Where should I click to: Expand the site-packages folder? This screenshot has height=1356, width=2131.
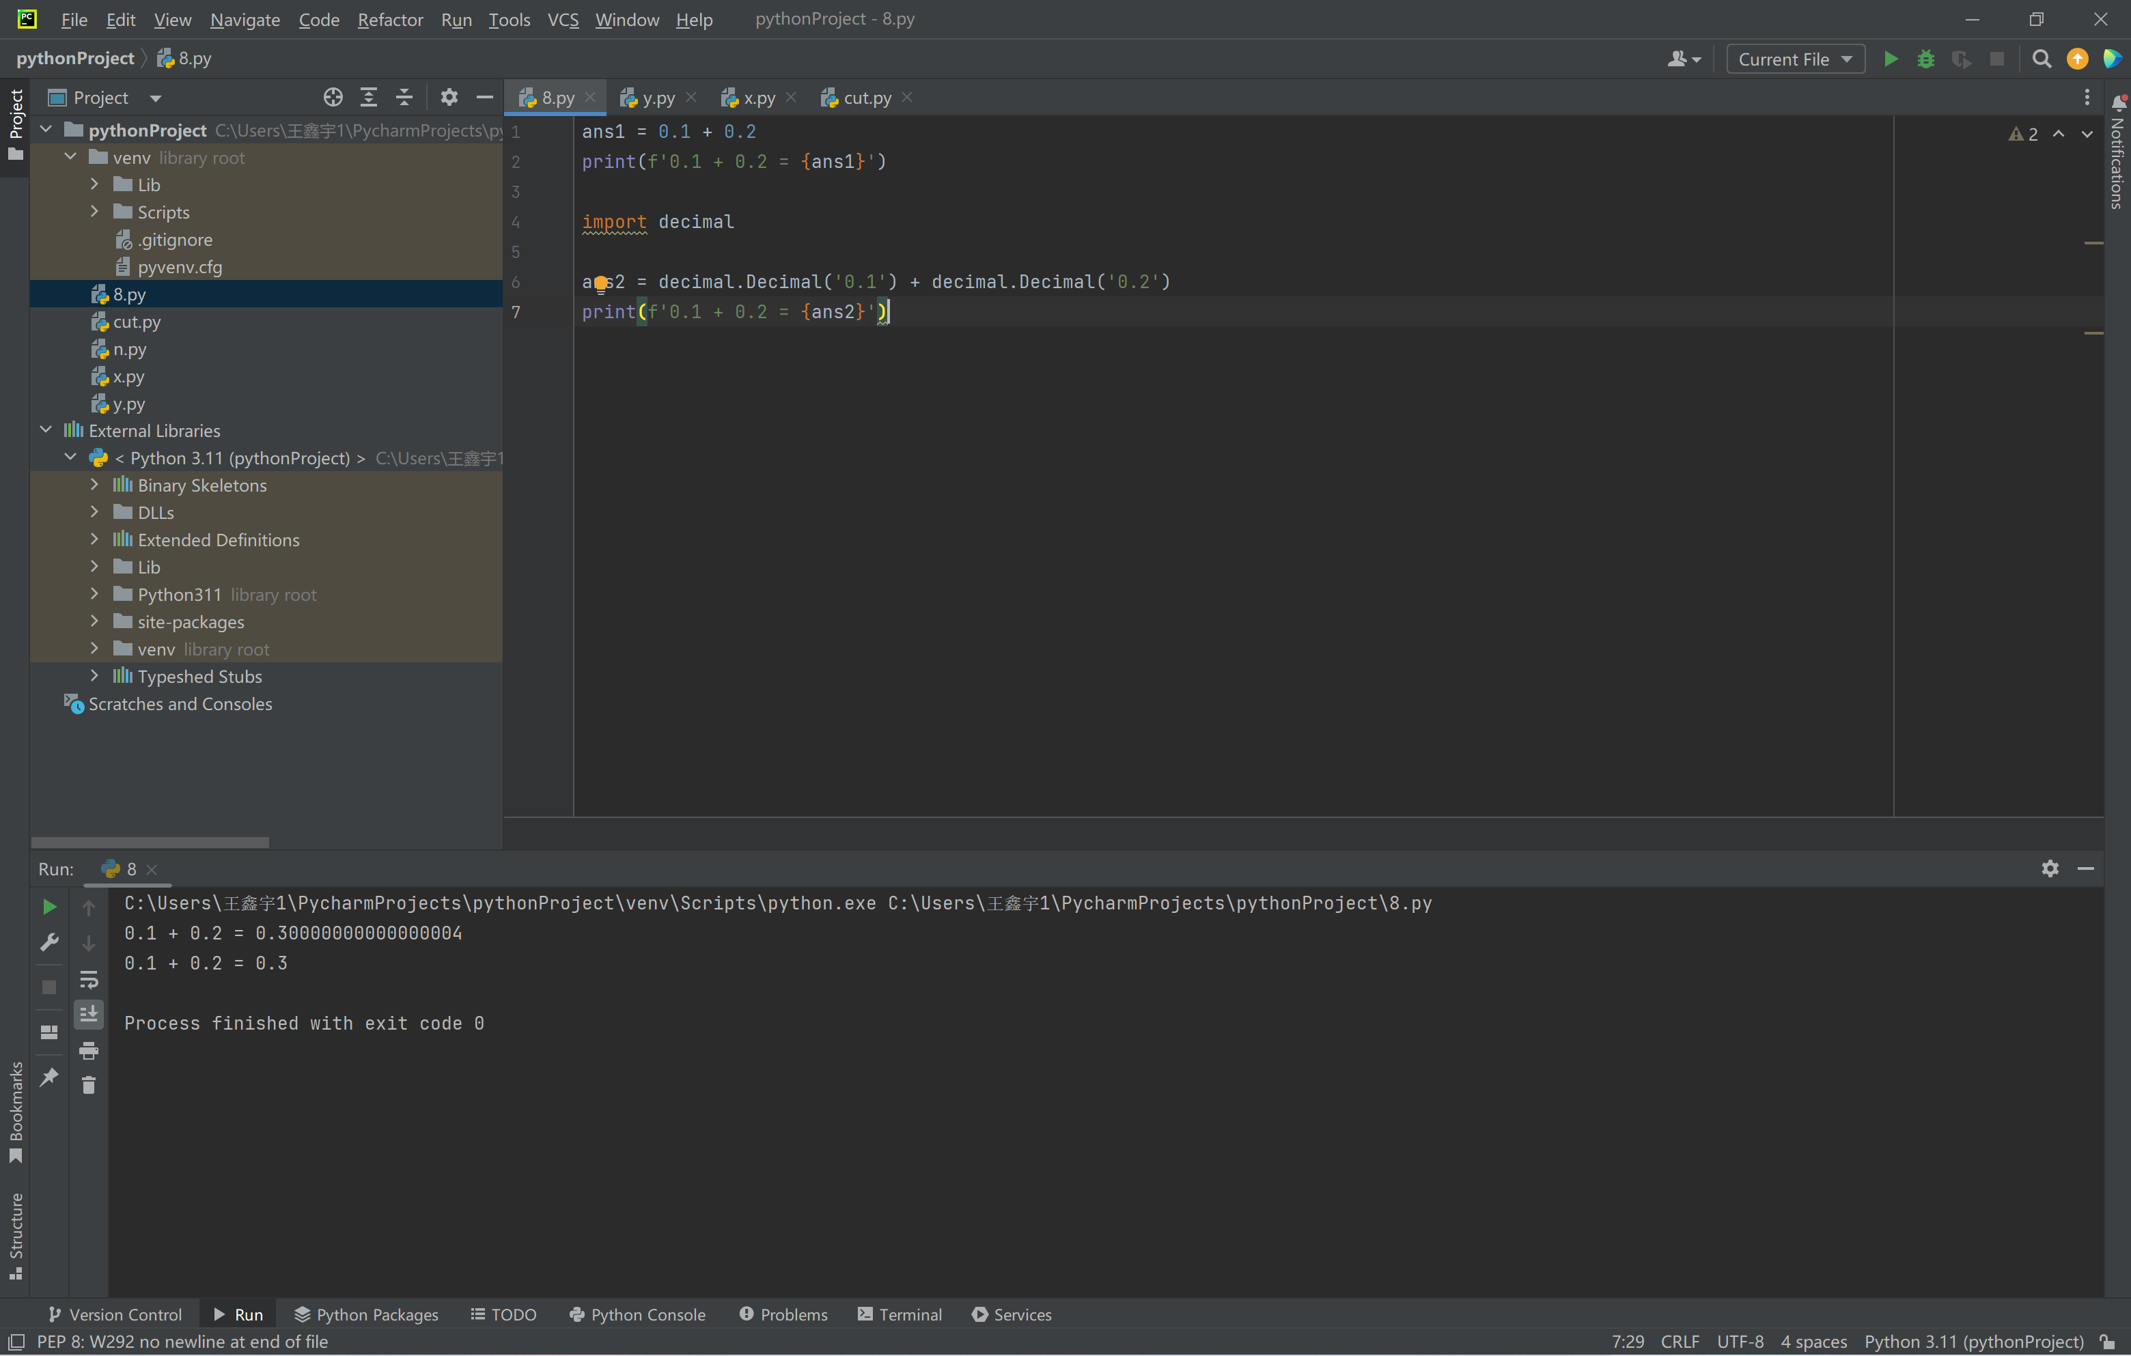95,622
